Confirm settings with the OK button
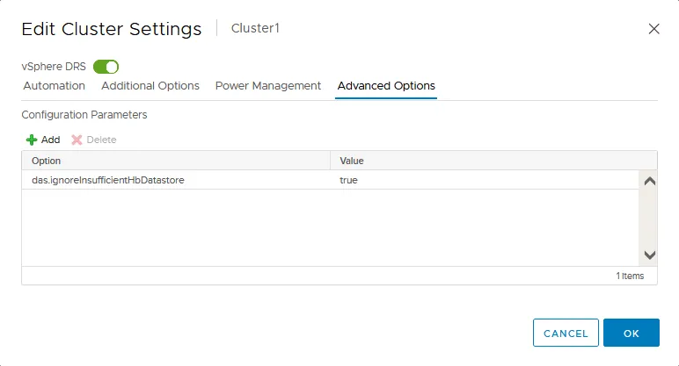The image size is (679, 366). (x=631, y=334)
